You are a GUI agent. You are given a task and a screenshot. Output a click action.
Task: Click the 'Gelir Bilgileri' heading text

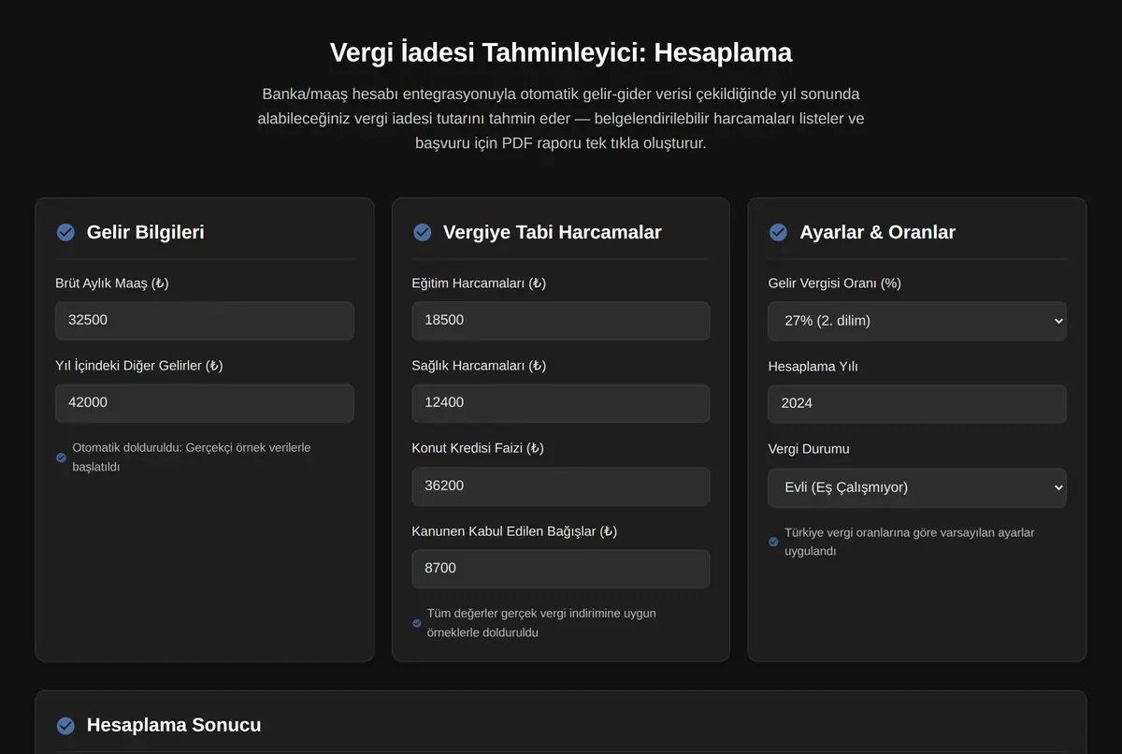145,232
